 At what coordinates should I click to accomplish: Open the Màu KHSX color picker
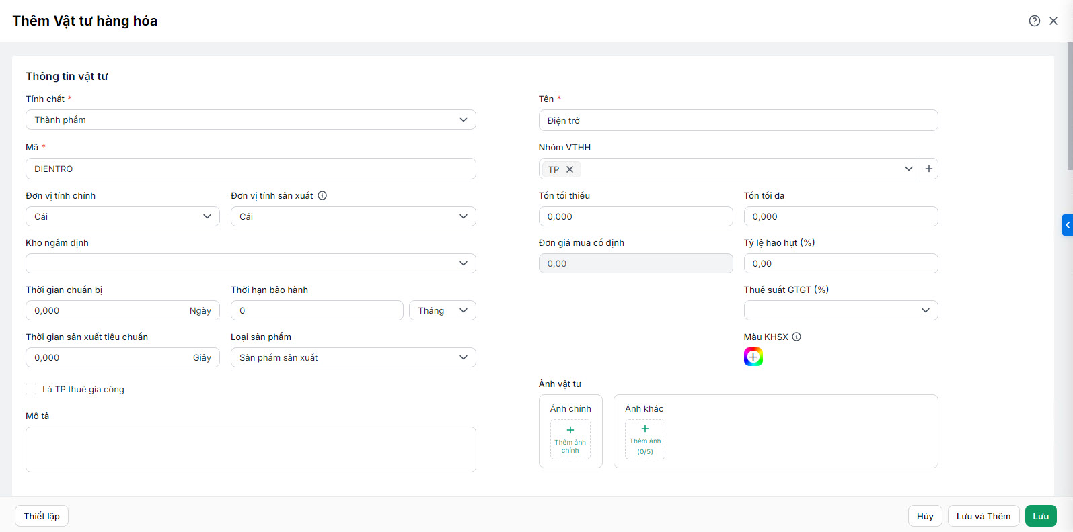click(753, 357)
